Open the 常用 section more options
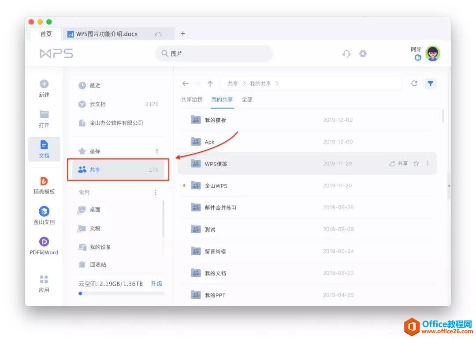This screenshot has width=476, height=339. click(x=155, y=192)
